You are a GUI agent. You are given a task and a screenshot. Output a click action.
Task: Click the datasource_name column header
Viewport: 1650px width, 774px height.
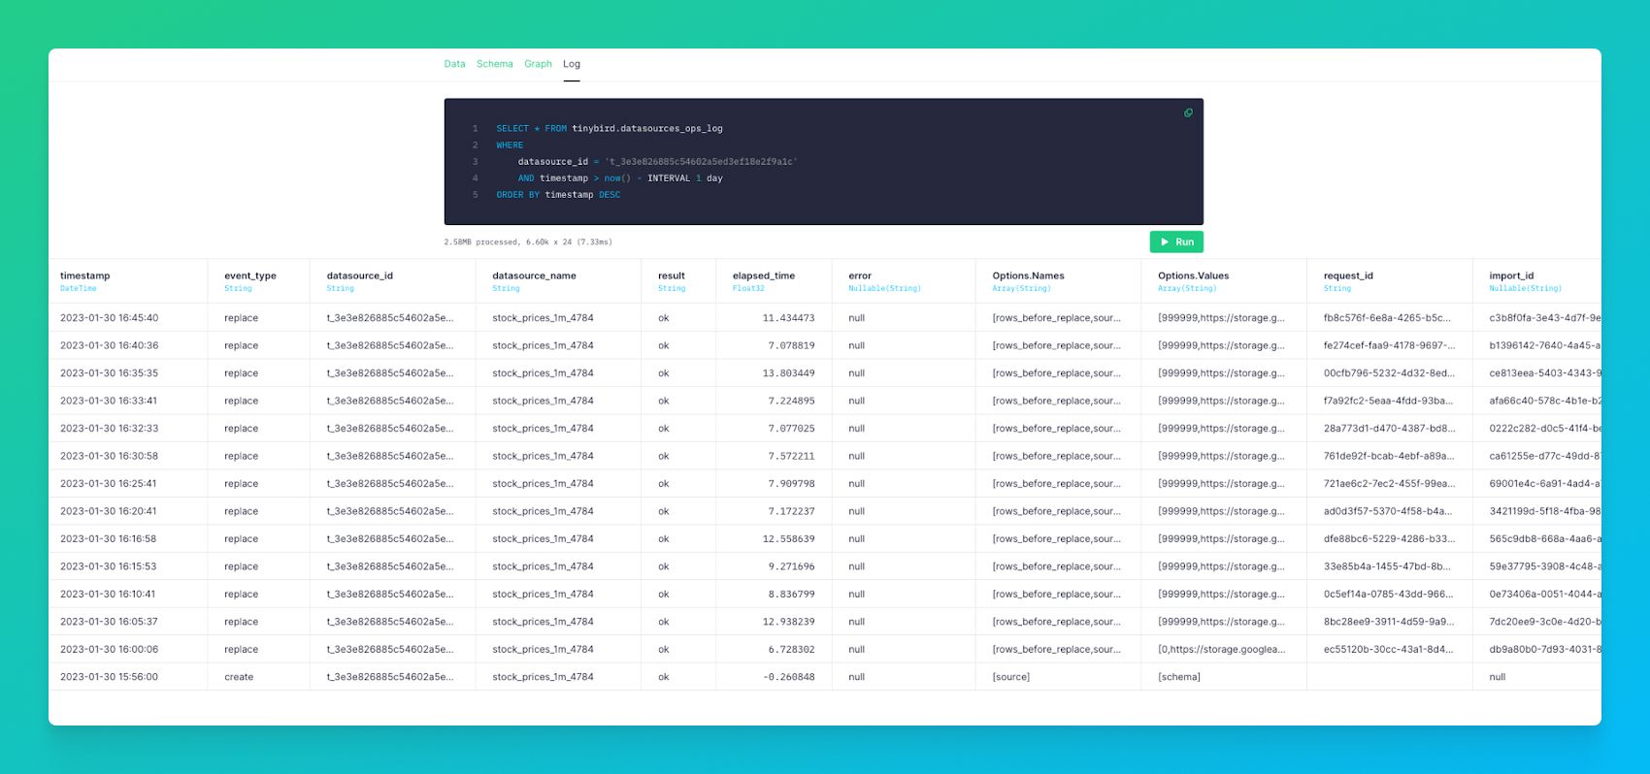pos(534,276)
